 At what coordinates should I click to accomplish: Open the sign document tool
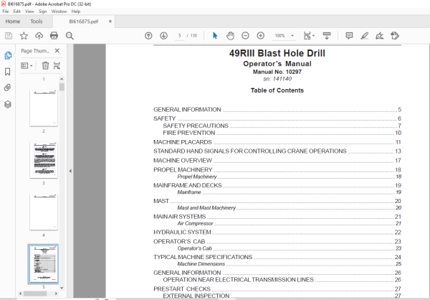coord(380,36)
